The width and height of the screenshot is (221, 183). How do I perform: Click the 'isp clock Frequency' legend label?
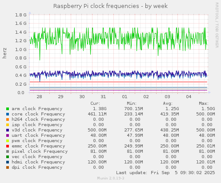(37, 125)
